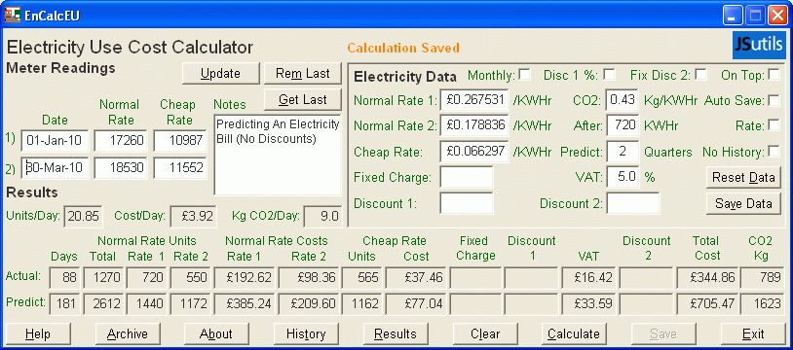This screenshot has height=350, width=793.
Task: Click the Actual normal total units 1270
Action: click(x=103, y=277)
